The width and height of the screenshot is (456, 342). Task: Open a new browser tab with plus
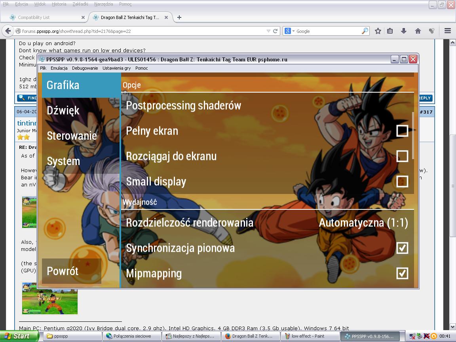pyautogui.click(x=179, y=17)
